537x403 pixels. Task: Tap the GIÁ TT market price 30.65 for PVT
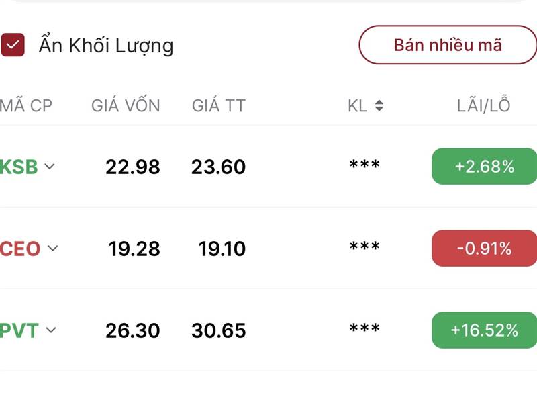click(x=217, y=329)
